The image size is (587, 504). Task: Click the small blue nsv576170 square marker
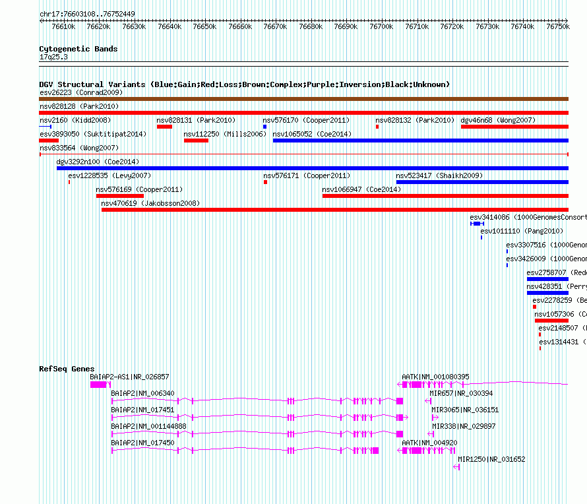point(264,127)
